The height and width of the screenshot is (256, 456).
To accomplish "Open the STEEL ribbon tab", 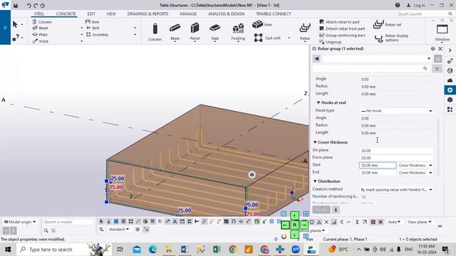I will tap(39, 14).
